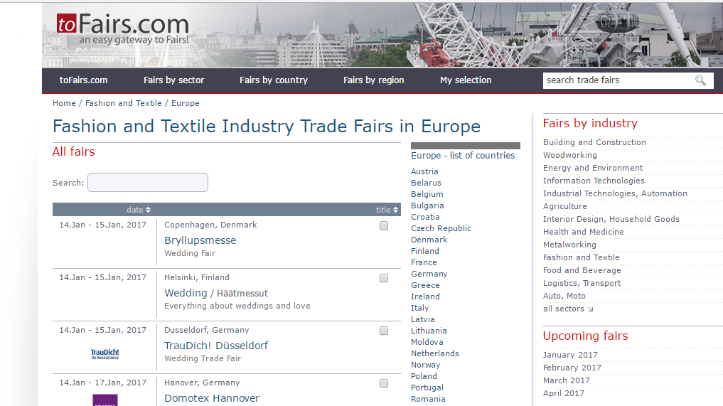Select Belarus in country list
Screen dimensions: 723x406
coord(426,183)
